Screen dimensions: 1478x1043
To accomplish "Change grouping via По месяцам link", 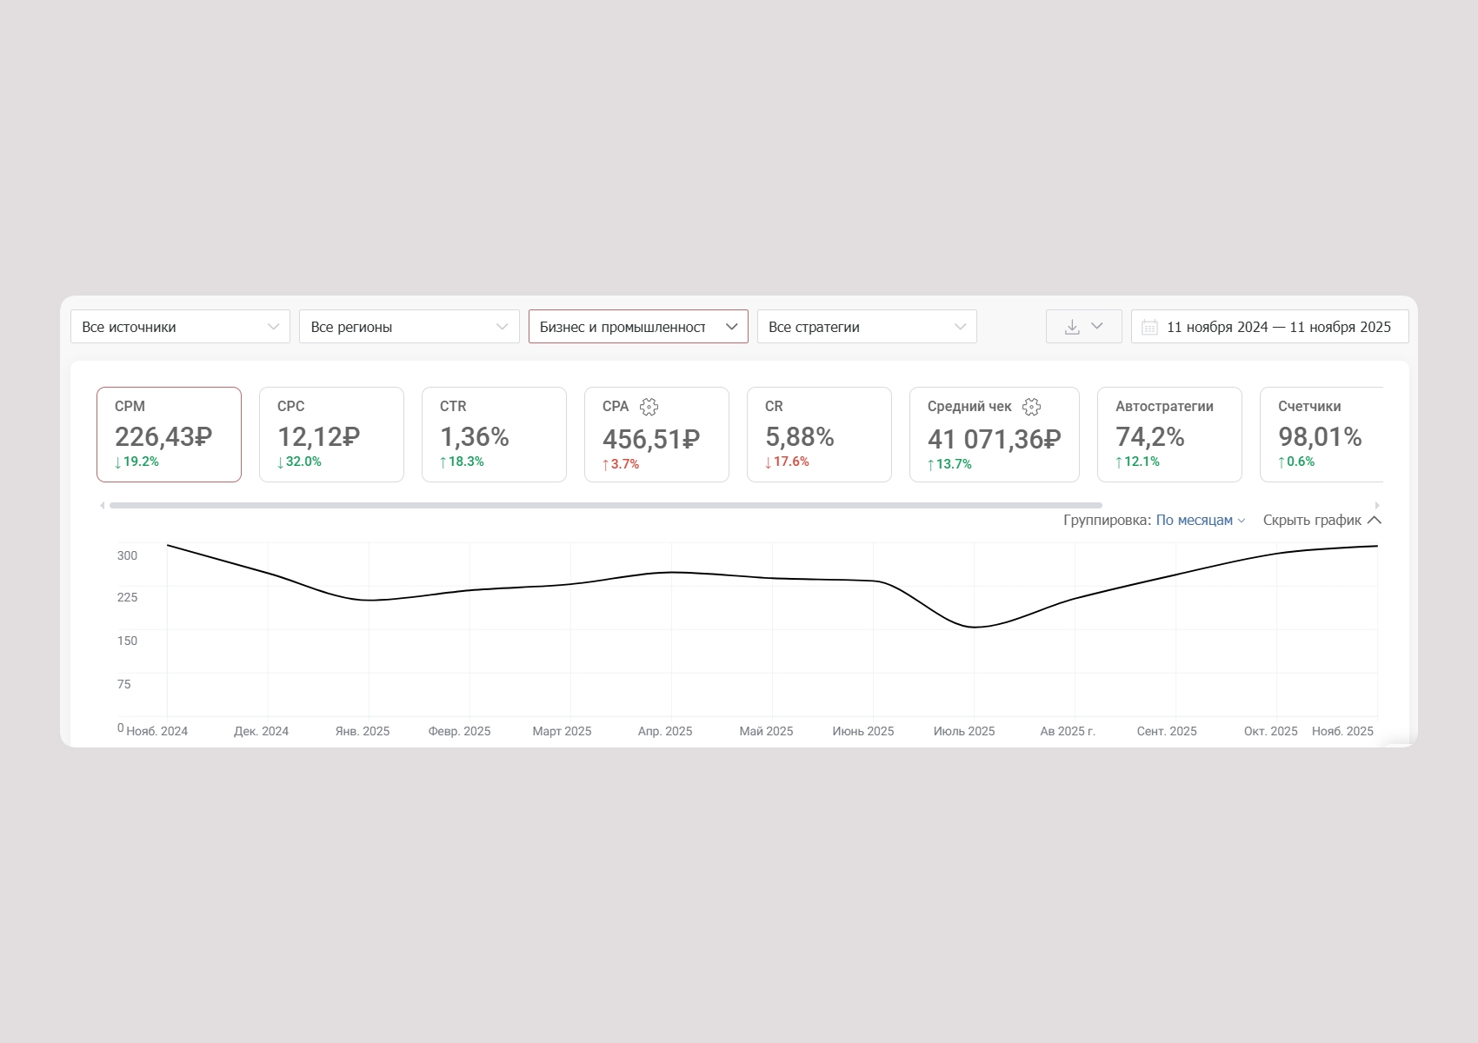I will [x=1200, y=521].
